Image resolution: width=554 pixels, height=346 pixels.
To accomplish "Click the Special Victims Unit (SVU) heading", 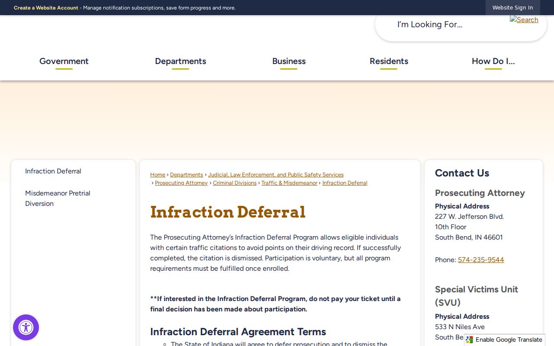I will 477,296.
